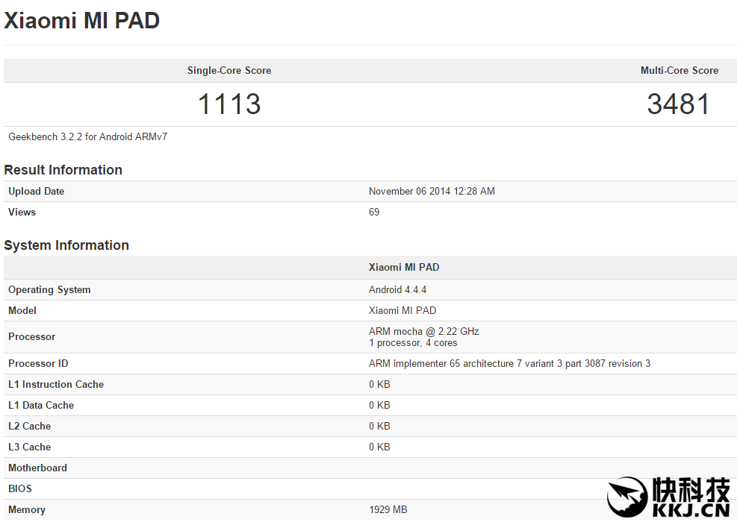Click "Xiaomi MI PAD" value in Model row
The width and height of the screenshot is (737, 525).
[402, 310]
